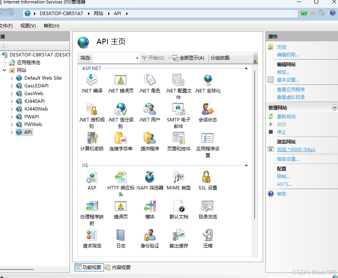338x278 pixels.
Task: Open the 输出缓存 feature
Action: pos(178,239)
